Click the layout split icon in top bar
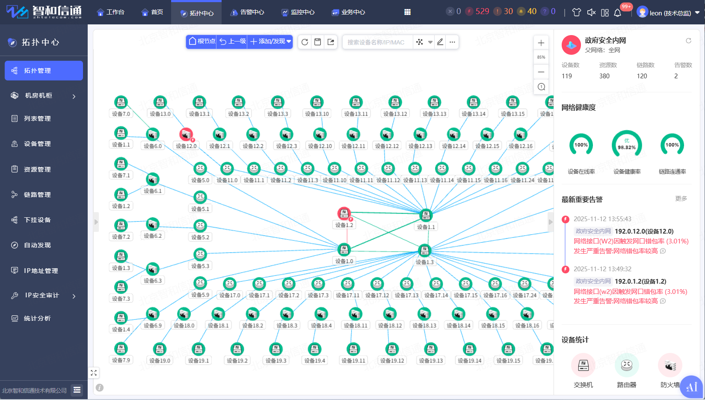 (x=605, y=12)
